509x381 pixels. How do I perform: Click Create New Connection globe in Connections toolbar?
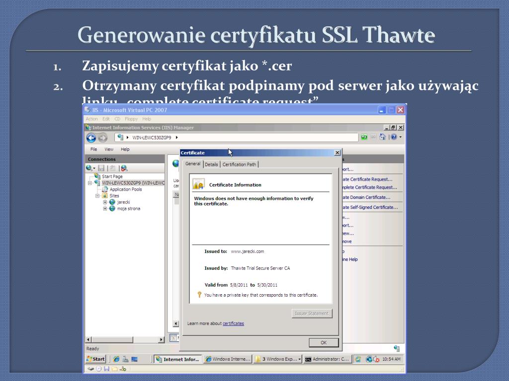89,168
